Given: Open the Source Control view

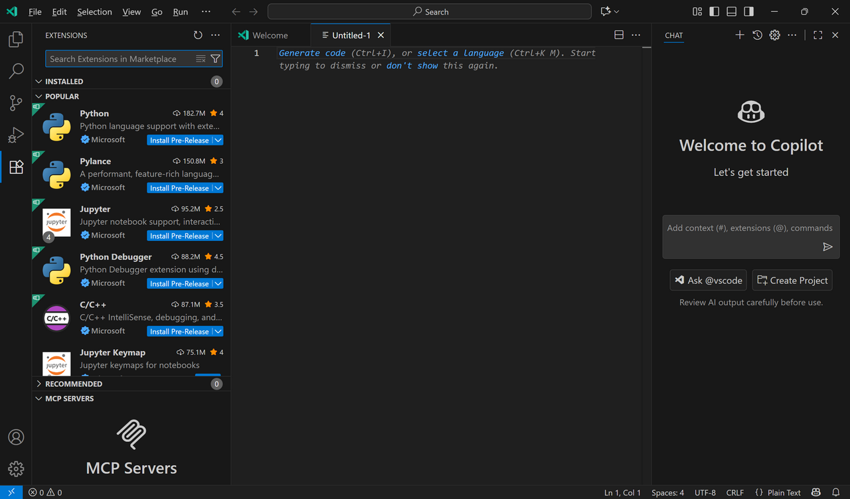Looking at the screenshot, I should tap(16, 103).
